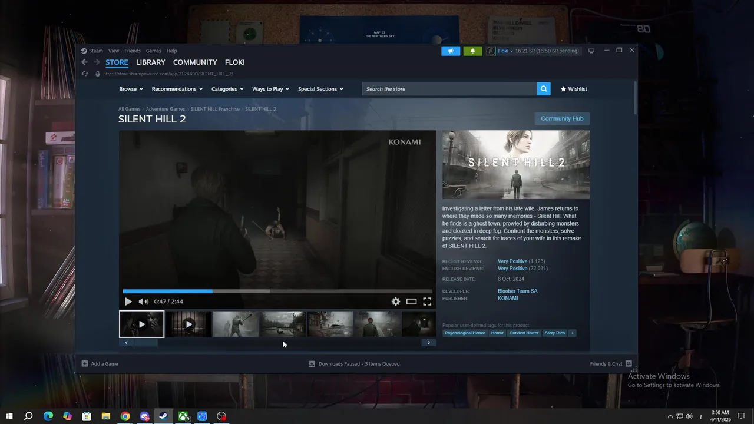Click the Adventure Games breadcrumb
This screenshot has width=754, height=424.
[x=166, y=109]
